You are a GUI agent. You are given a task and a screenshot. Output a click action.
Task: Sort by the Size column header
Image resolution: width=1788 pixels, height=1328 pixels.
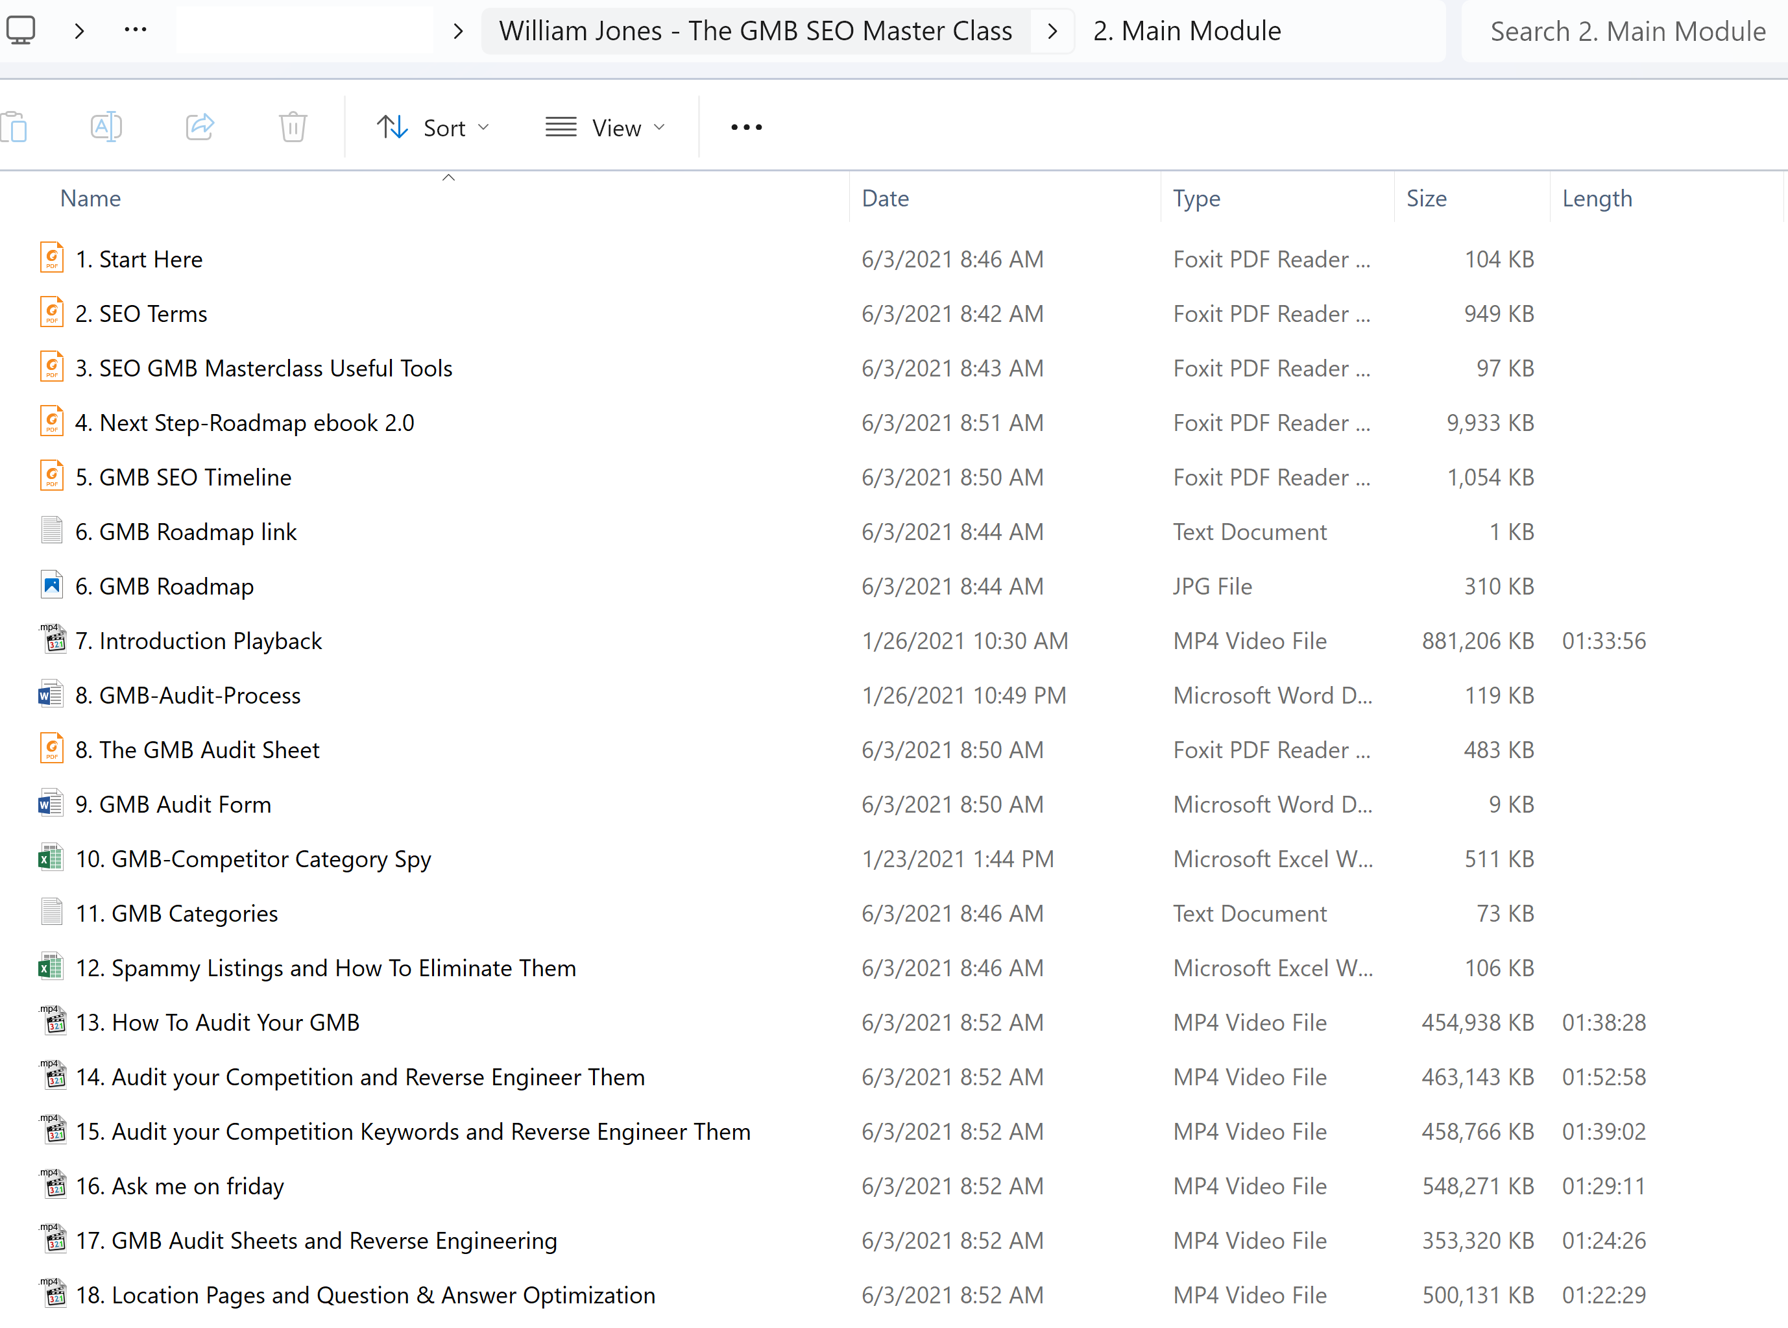coord(1427,199)
